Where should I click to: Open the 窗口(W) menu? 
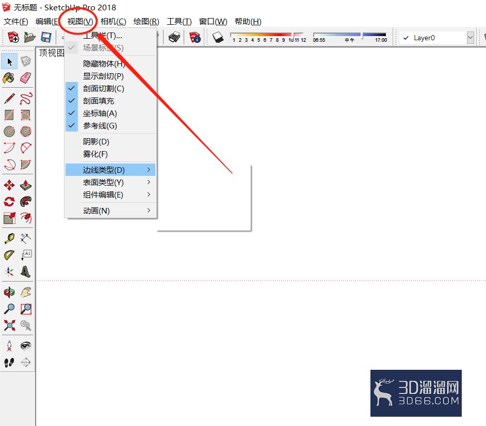213,21
